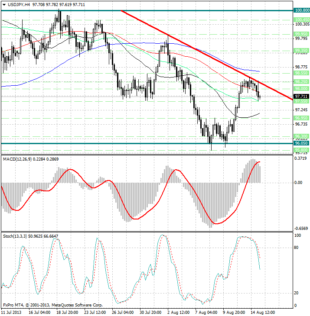Select the MACD zero line label 0.00
The width and height of the screenshot is (310, 316).
(298, 183)
